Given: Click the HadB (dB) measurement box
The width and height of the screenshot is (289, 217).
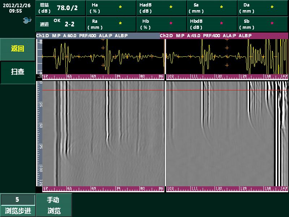Looking at the screenshot, I should 161,8.
